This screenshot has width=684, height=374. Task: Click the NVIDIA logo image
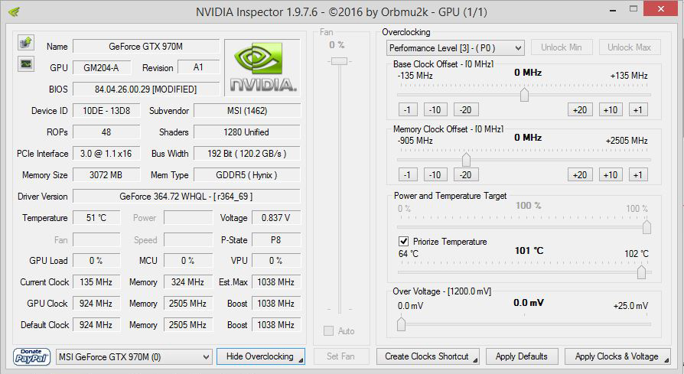262,67
